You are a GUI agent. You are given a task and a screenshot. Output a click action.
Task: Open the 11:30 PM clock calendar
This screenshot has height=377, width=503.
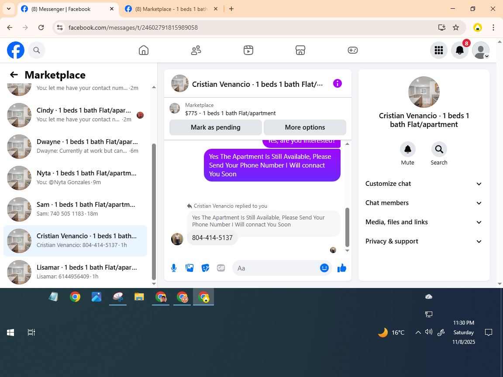[x=464, y=332]
